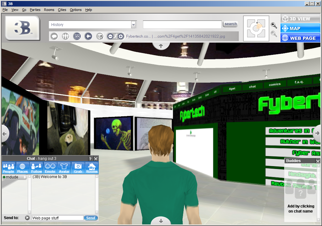Image resolution: width=322 pixels, height=226 pixels.
Task: Click the Fybertech.co... address text
Action: pyautogui.click(x=138, y=36)
